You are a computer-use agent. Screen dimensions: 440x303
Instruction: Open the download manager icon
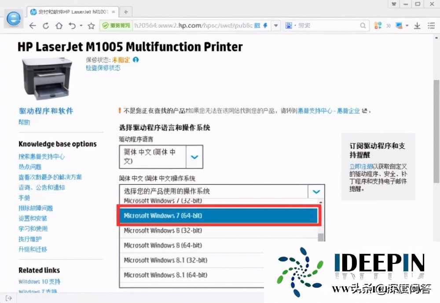(x=417, y=25)
